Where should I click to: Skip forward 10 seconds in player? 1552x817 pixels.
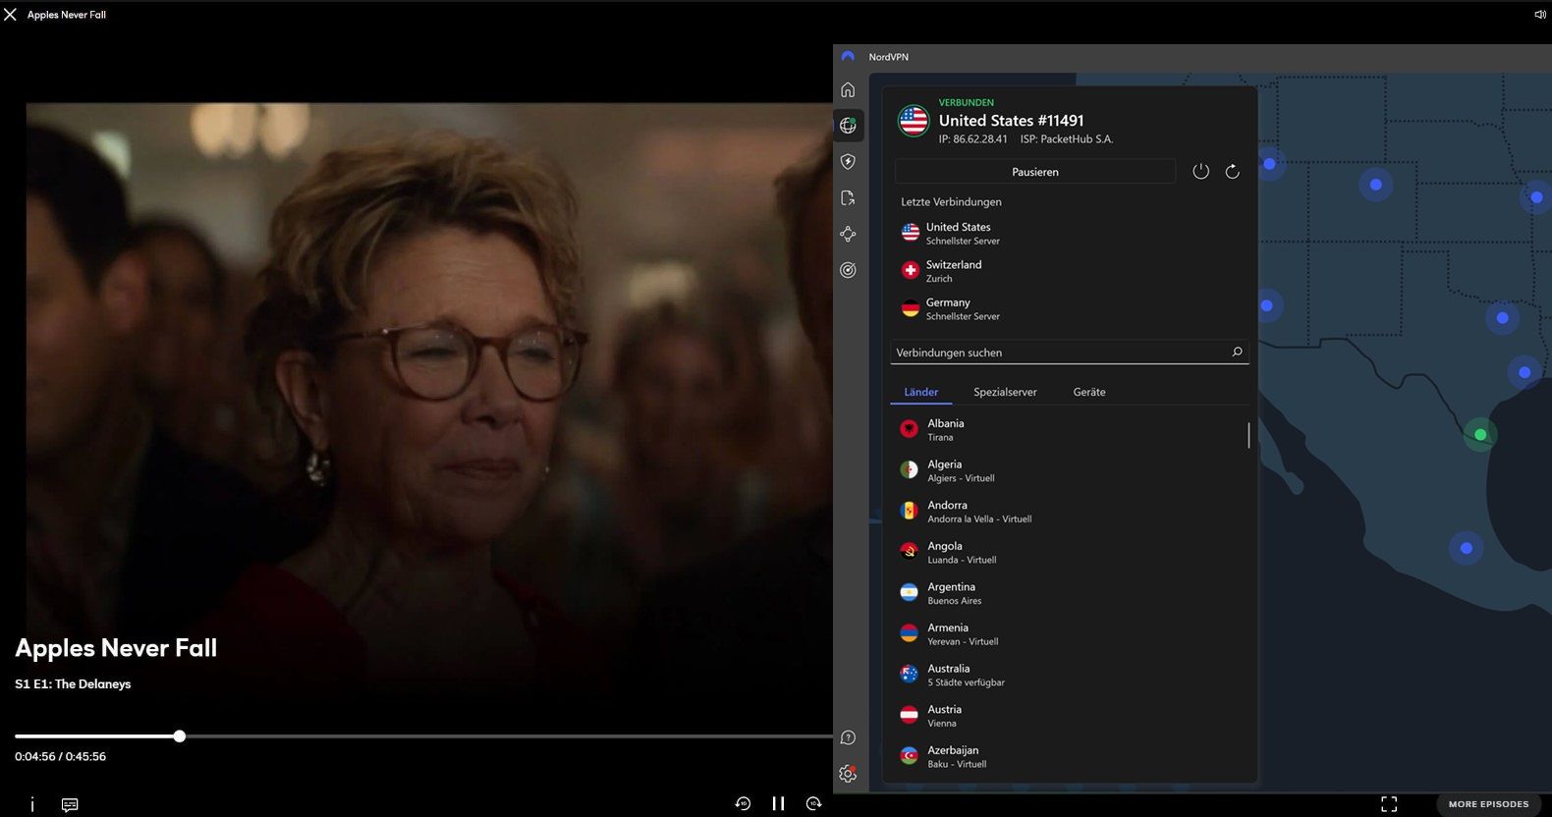tap(813, 803)
